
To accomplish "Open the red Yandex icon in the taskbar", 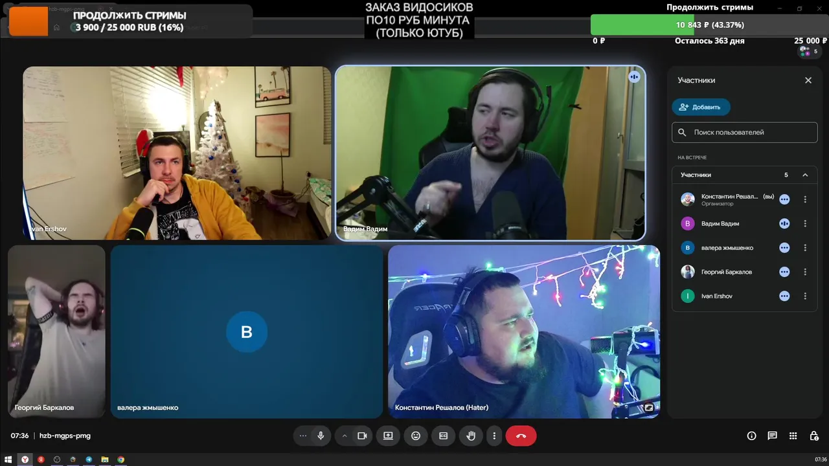I will pos(41,460).
